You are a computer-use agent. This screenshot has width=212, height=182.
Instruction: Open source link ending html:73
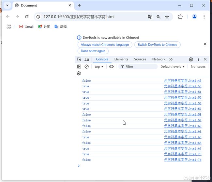click(x=183, y=154)
